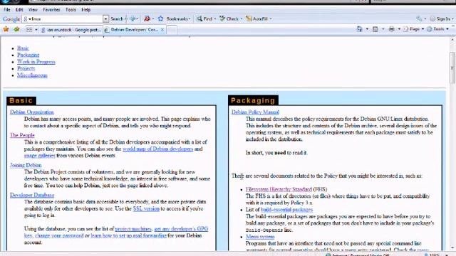456x256 pixels.
Task: Open the Edit menu
Action: click(19, 9)
